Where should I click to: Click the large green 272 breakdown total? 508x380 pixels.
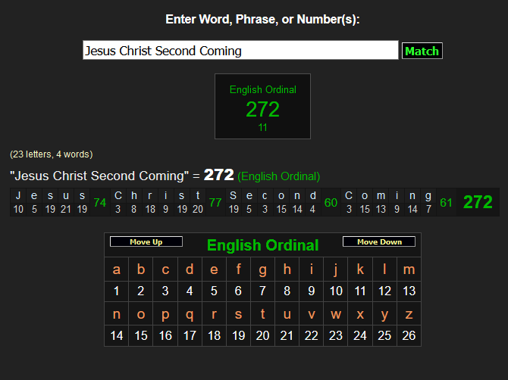click(x=478, y=202)
